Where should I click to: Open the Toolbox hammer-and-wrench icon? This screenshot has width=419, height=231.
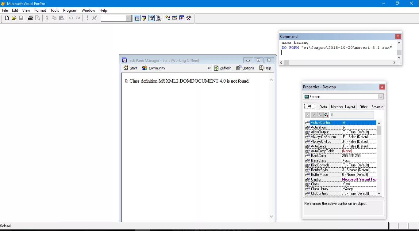click(x=189, y=18)
